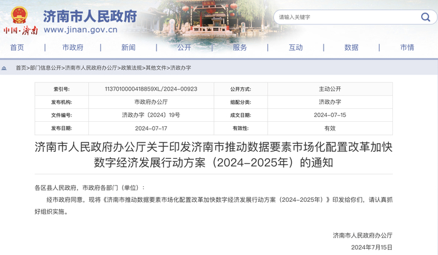Image resolution: width=438 pixels, height=255 pixels.
Task: Click the search magnifier icon
Action: 425,17
